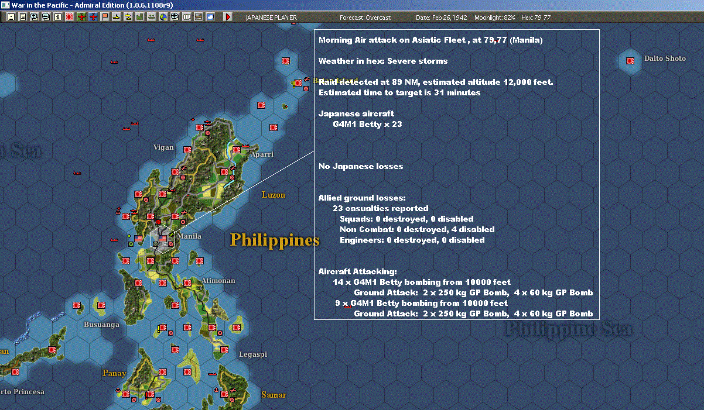
Task: Open the cloud weather toolbar icon
Action: tap(210, 17)
